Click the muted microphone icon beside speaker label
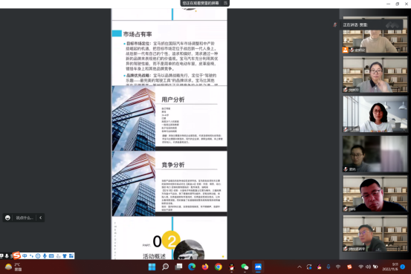Screen dimensions: 411x274 334,25
